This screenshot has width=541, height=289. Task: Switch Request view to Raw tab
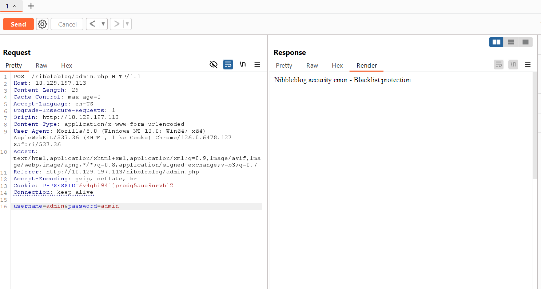click(41, 65)
